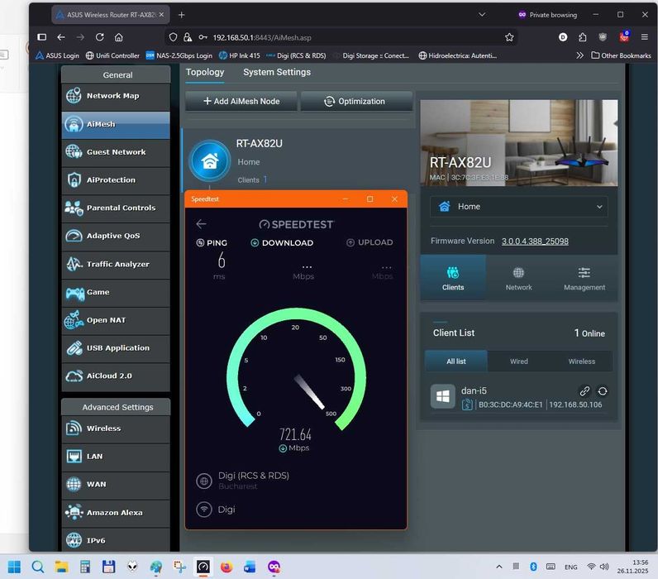The height and width of the screenshot is (579, 658).
Task: Click the Optimization button
Action: pyautogui.click(x=355, y=101)
